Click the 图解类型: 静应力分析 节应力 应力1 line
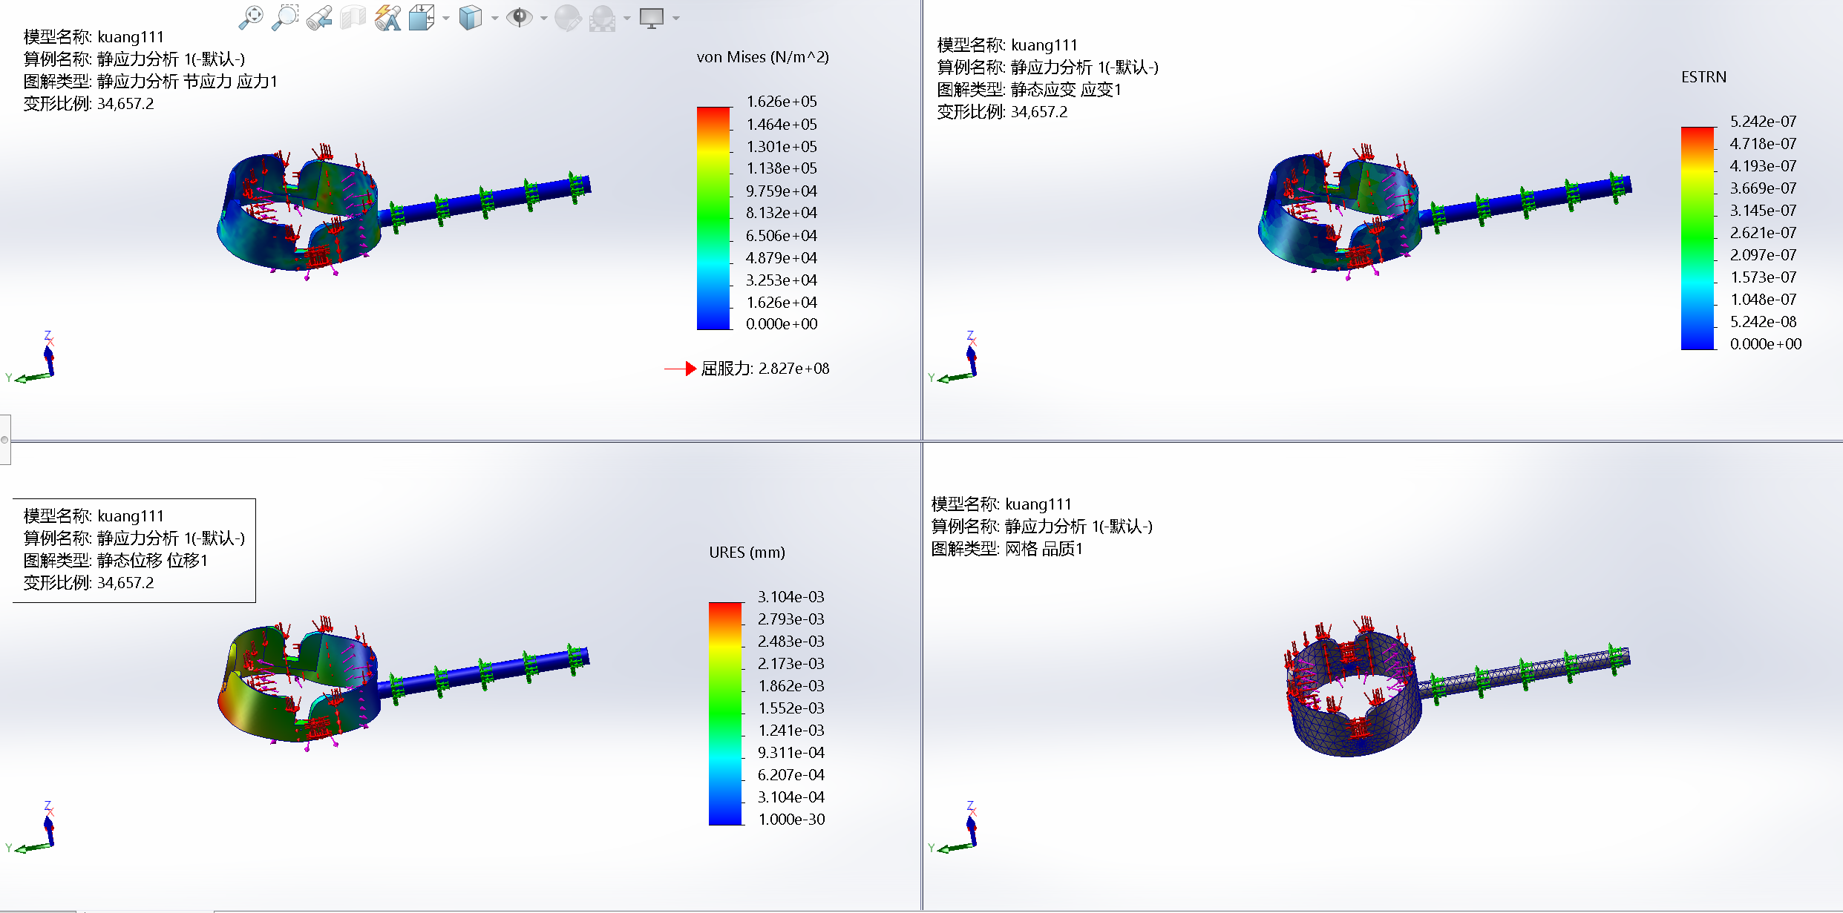This screenshot has width=1843, height=913. point(151,82)
